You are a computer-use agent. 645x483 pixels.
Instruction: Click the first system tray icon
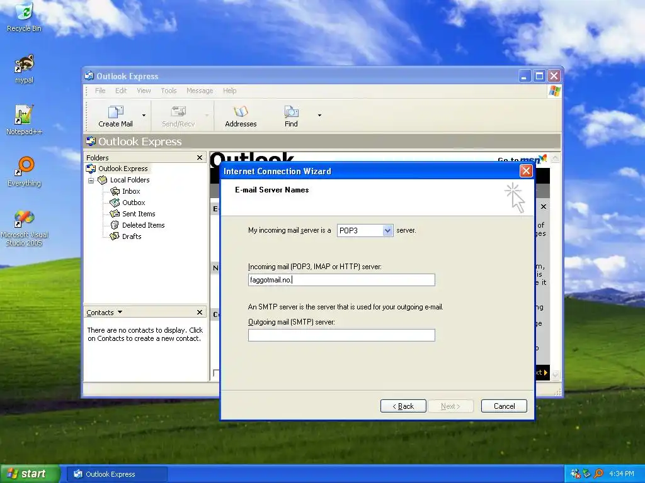tap(576, 474)
